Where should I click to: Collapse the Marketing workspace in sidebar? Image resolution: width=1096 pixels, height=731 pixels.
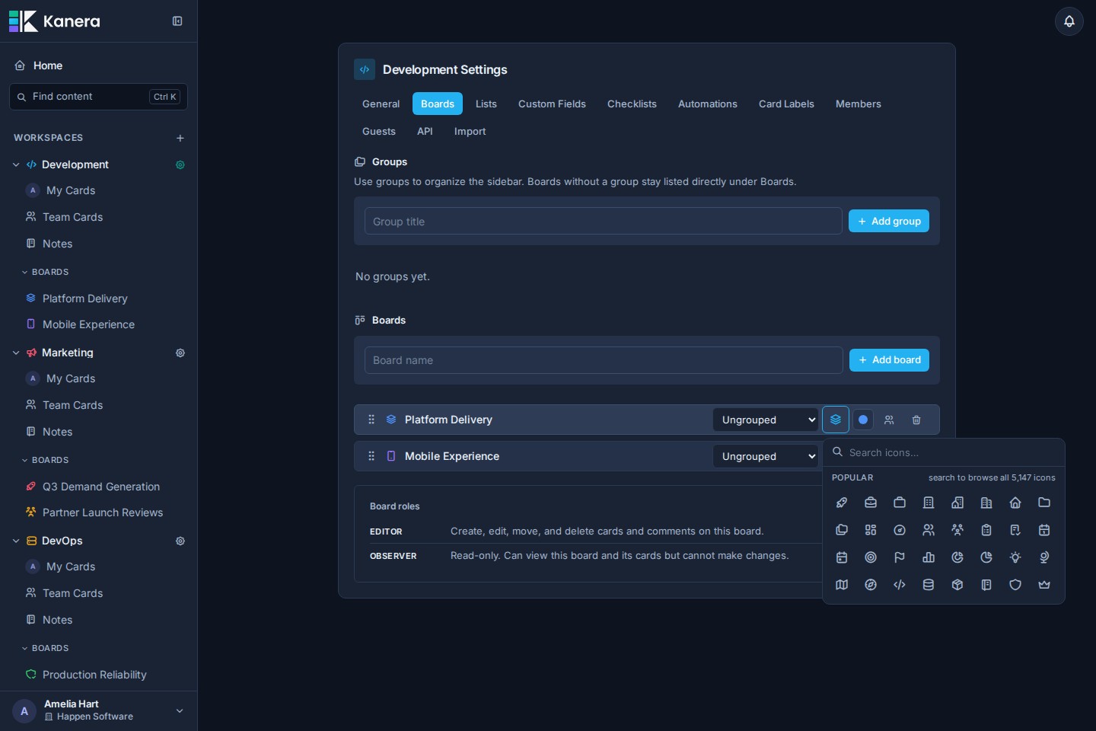[16, 353]
